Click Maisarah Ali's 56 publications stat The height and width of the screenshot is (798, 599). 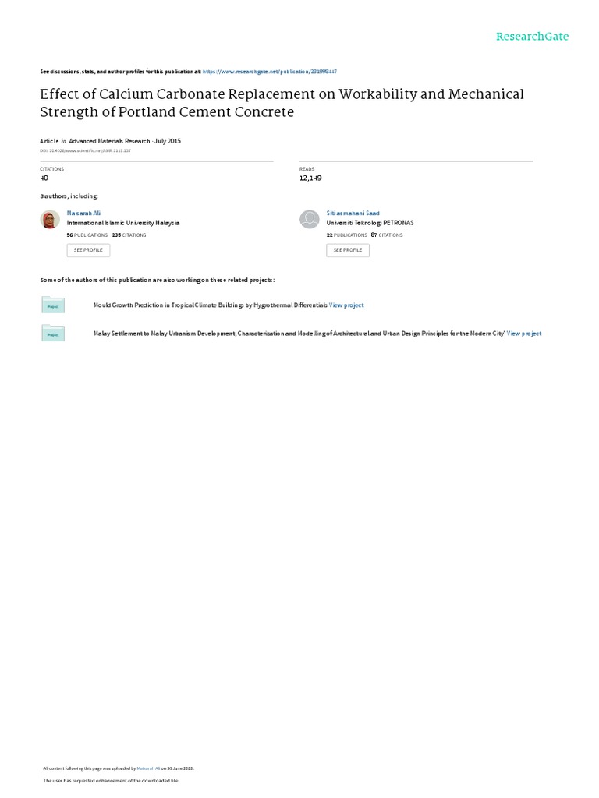(87, 235)
